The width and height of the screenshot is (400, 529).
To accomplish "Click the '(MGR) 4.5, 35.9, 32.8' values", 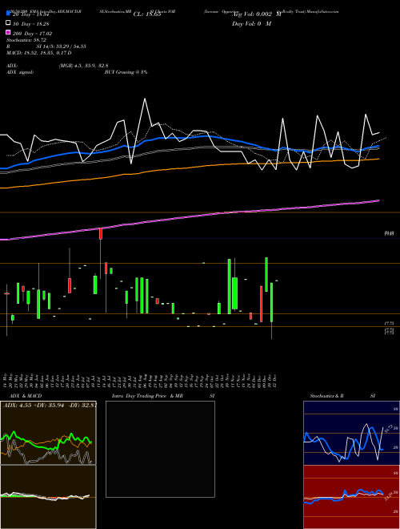I will (x=83, y=66).
